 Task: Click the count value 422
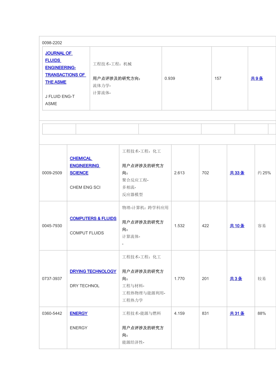pos(205,226)
